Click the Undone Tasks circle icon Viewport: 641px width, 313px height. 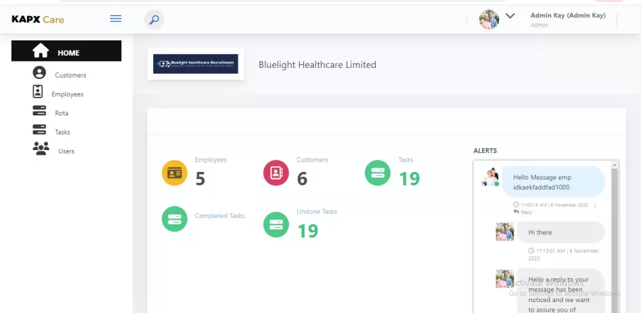tap(276, 224)
